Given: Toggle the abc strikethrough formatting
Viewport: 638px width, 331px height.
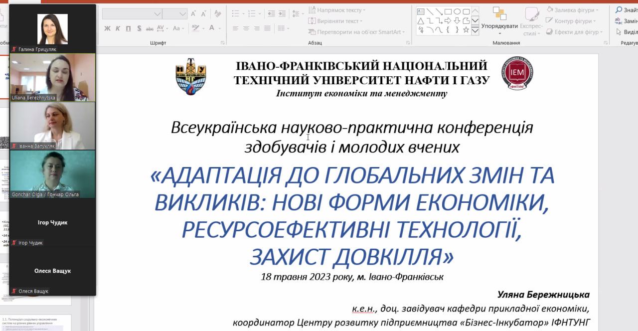Looking at the screenshot, I should 149,28.
